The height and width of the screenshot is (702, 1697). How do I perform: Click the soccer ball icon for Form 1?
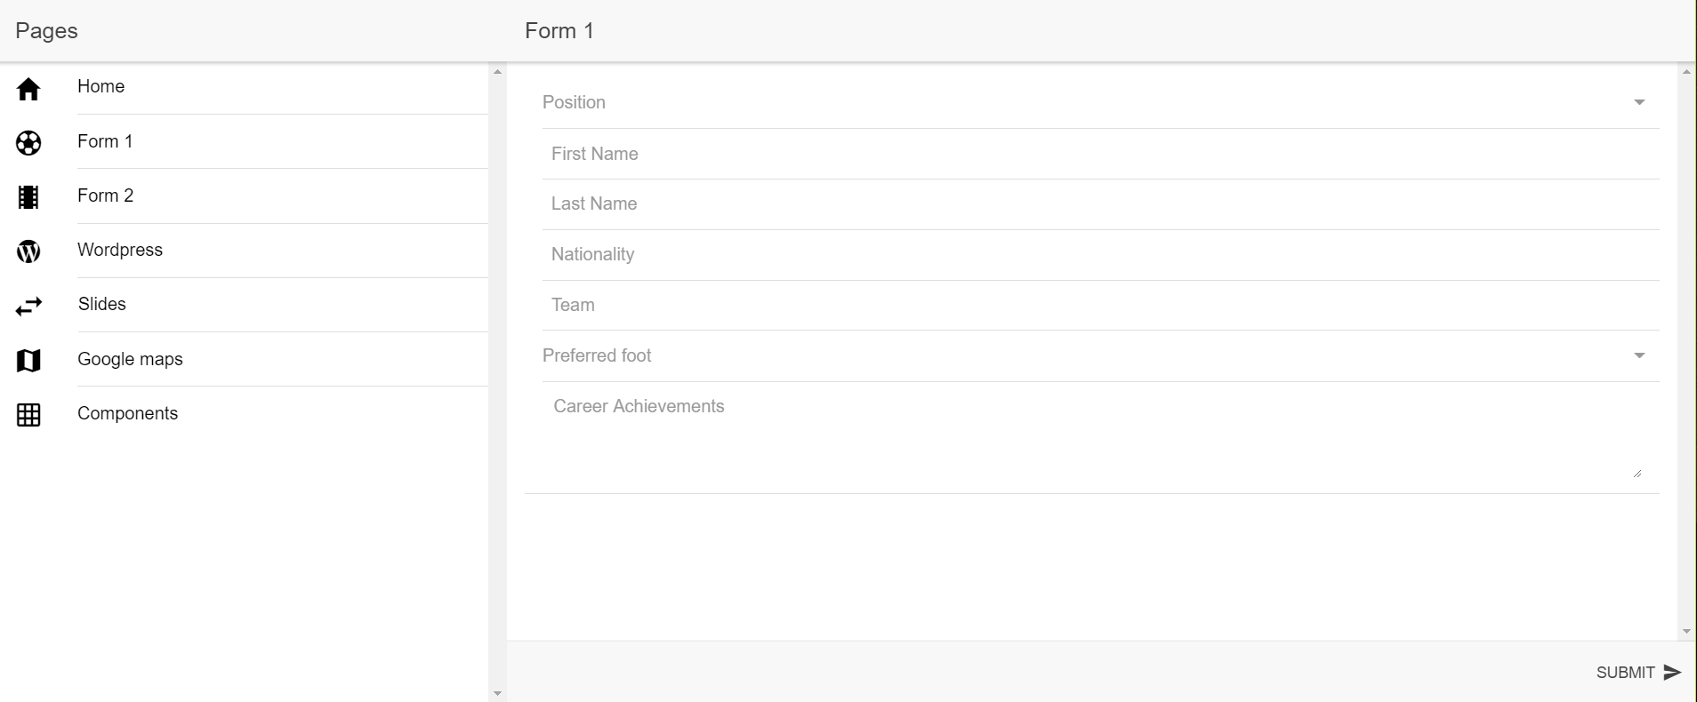pos(28,143)
